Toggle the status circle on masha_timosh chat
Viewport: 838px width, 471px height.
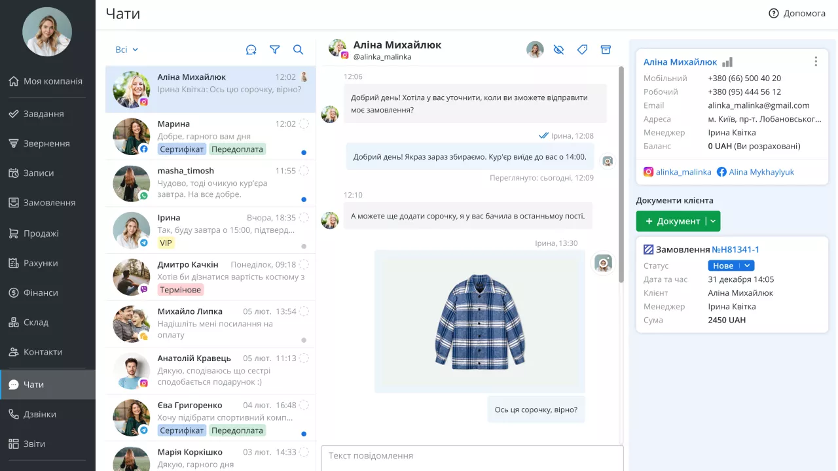(304, 171)
